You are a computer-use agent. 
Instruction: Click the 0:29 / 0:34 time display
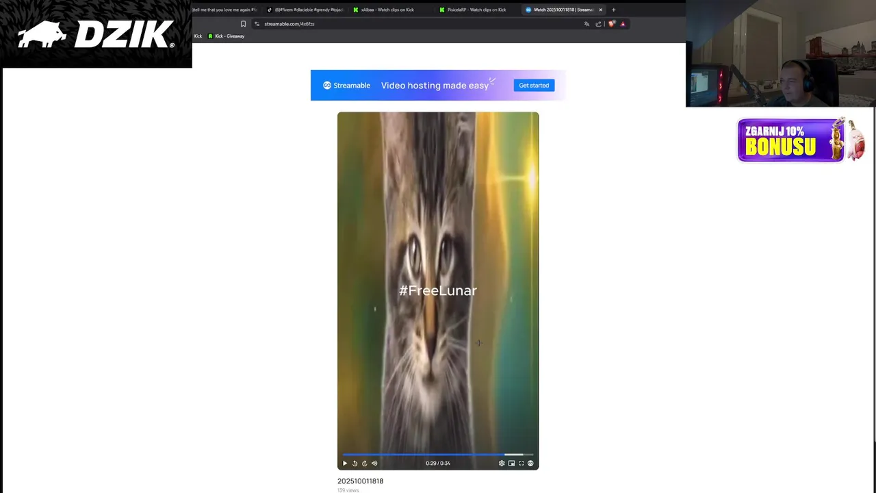pyautogui.click(x=438, y=464)
